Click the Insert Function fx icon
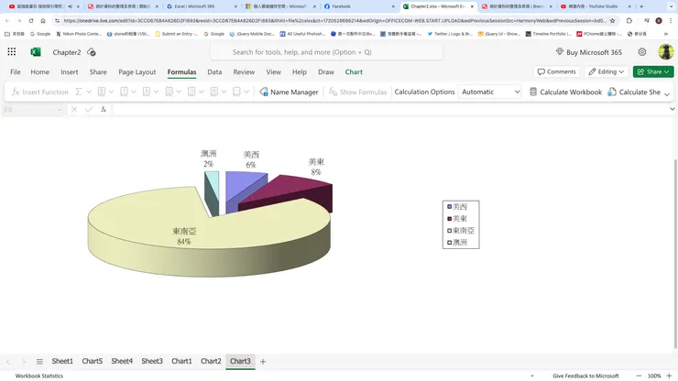The height and width of the screenshot is (381, 678). pos(16,92)
